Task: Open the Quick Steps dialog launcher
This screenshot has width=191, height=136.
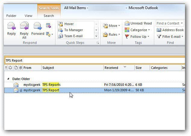Action: point(98,43)
